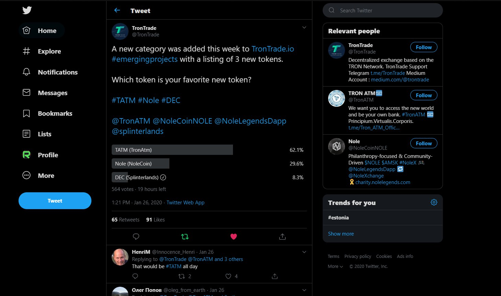Expand the caret menu on HenriM's reply
Screen dimensions: 501x296
pyautogui.click(x=304, y=252)
